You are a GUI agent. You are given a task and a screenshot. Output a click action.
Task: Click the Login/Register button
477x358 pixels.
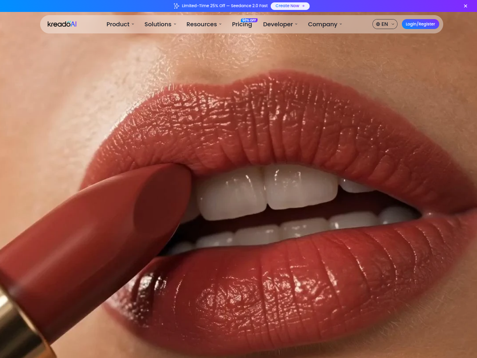pos(421,24)
